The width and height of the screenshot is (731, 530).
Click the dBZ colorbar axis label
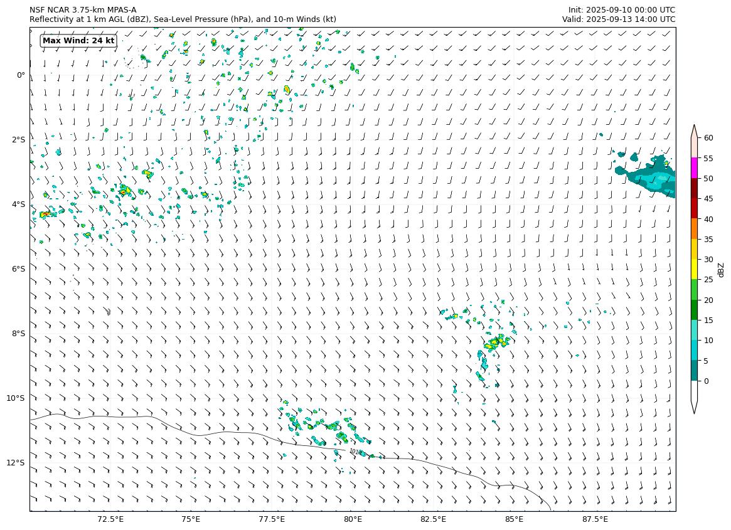pos(721,269)
